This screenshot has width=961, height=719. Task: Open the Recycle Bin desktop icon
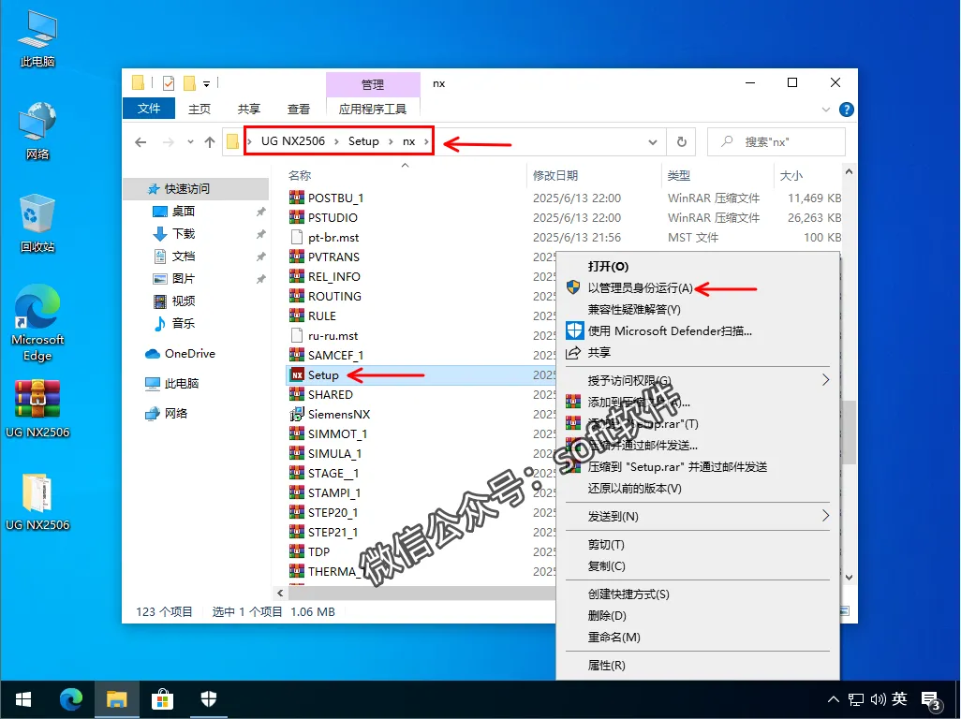click(x=37, y=224)
